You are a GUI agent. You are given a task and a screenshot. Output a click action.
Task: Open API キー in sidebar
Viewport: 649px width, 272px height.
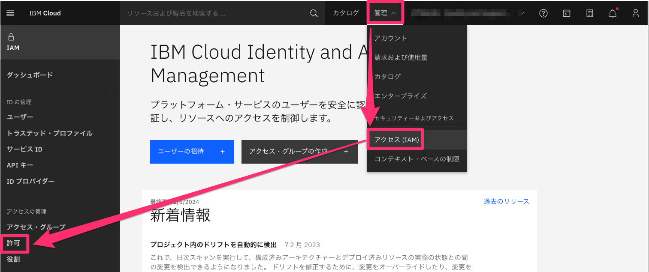pyautogui.click(x=20, y=165)
